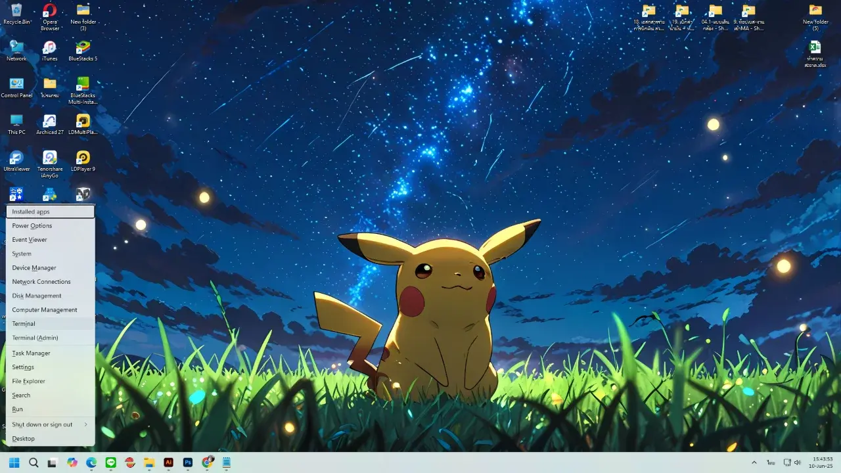Open Notepad on the taskbar
Image resolution: width=841 pixels, height=473 pixels.
[227, 462]
